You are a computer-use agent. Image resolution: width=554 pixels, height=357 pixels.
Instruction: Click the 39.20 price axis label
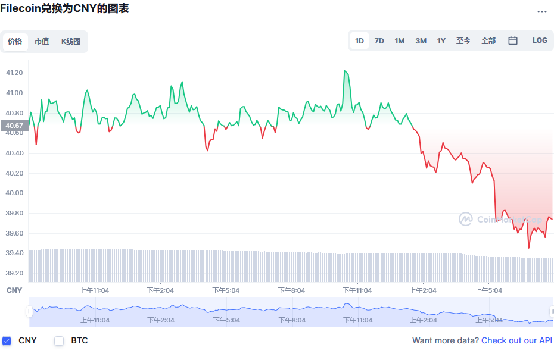tap(14, 273)
